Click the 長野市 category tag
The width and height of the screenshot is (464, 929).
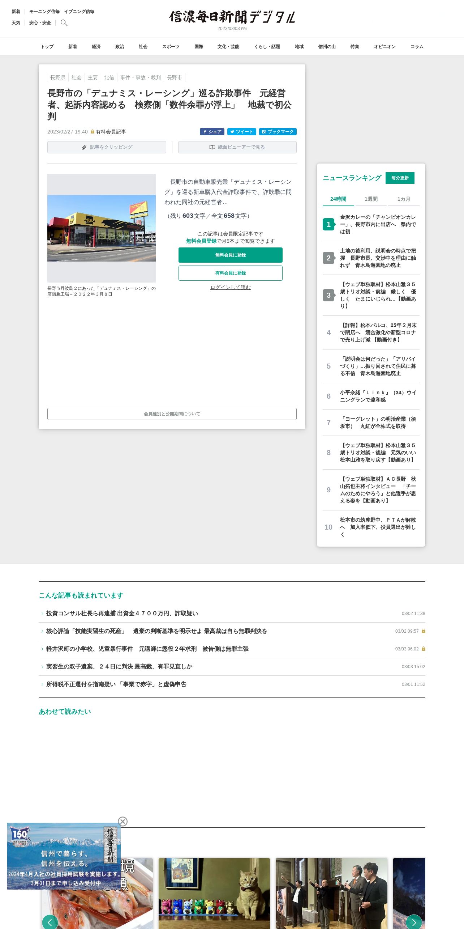tap(175, 77)
